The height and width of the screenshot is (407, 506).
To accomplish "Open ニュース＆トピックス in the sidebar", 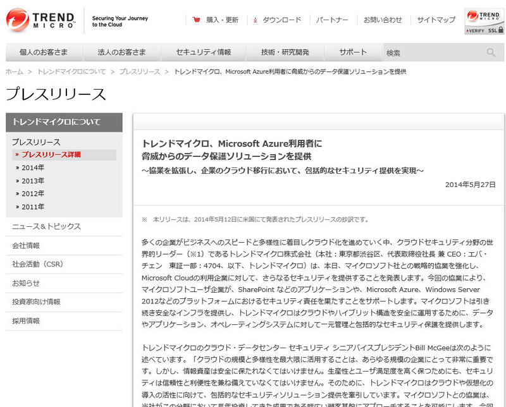I will tap(47, 226).
